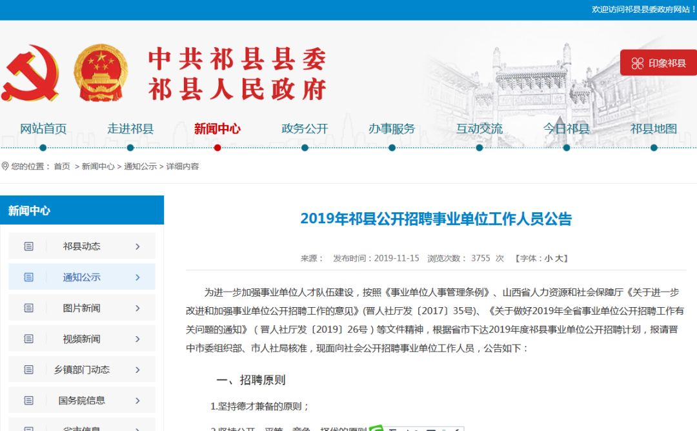Viewport: 697px width, 431px height.
Task: Click the list icon beside 国务院信息
Action: (x=28, y=400)
